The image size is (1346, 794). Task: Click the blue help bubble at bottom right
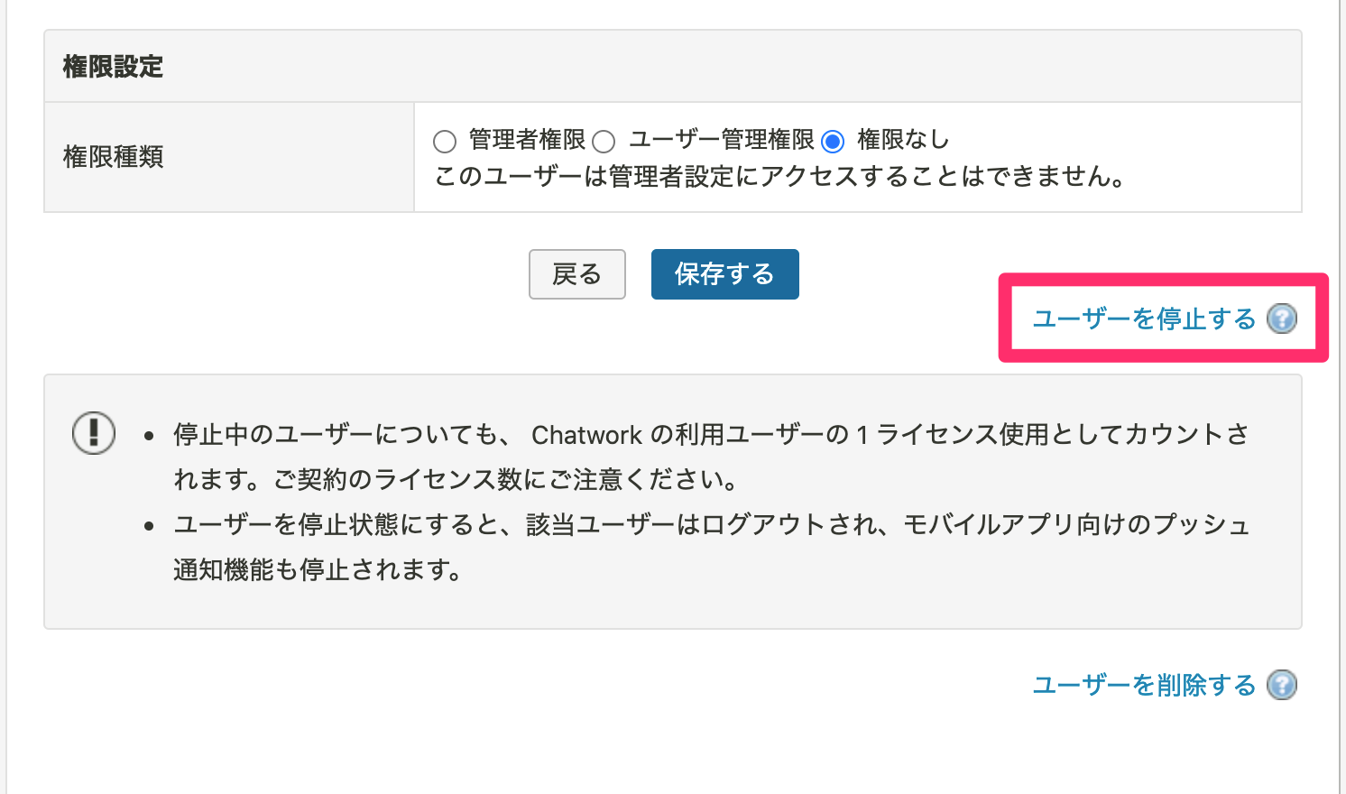click(1283, 686)
